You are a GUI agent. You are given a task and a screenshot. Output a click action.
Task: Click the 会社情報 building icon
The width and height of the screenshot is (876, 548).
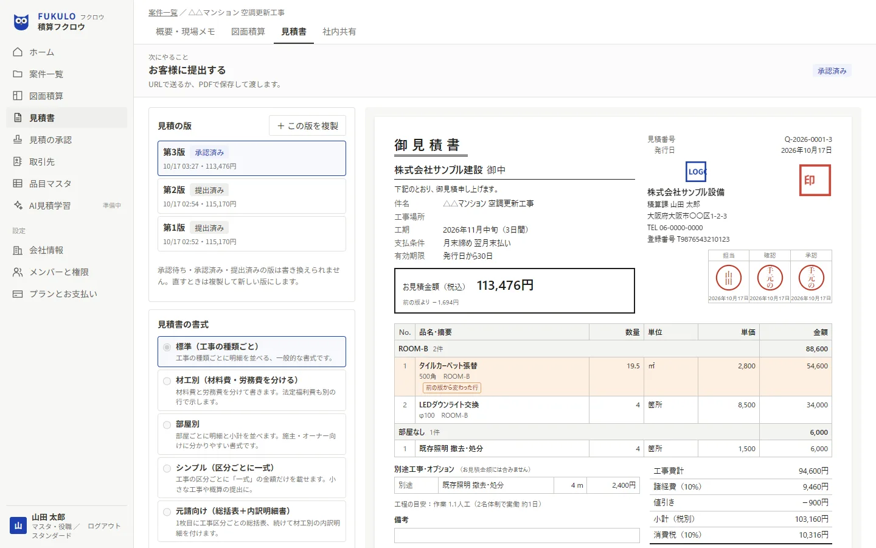pos(18,250)
